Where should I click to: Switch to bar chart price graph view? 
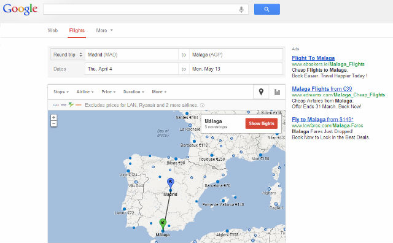[277, 92]
